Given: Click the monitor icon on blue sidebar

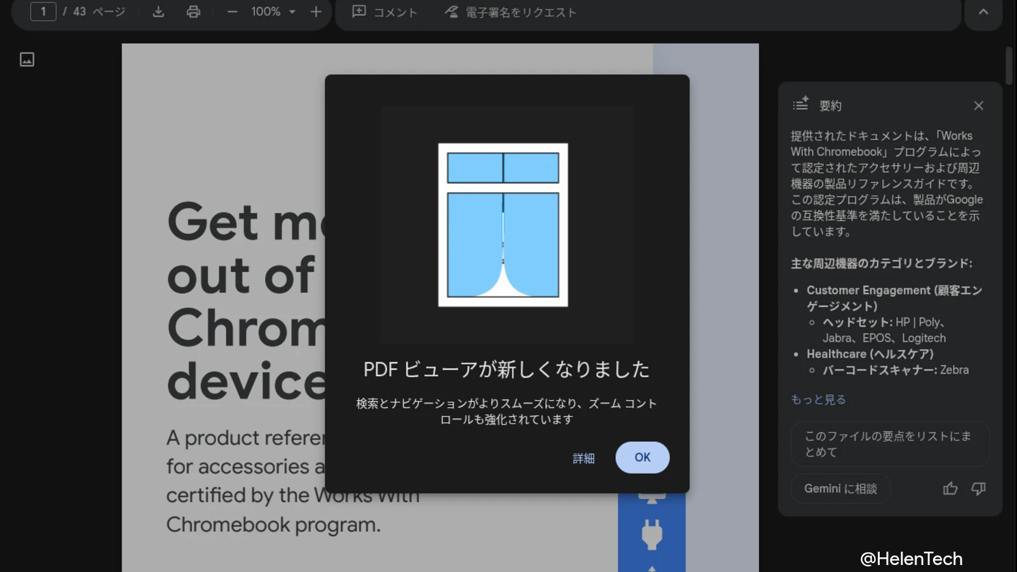Looking at the screenshot, I should point(652,496).
